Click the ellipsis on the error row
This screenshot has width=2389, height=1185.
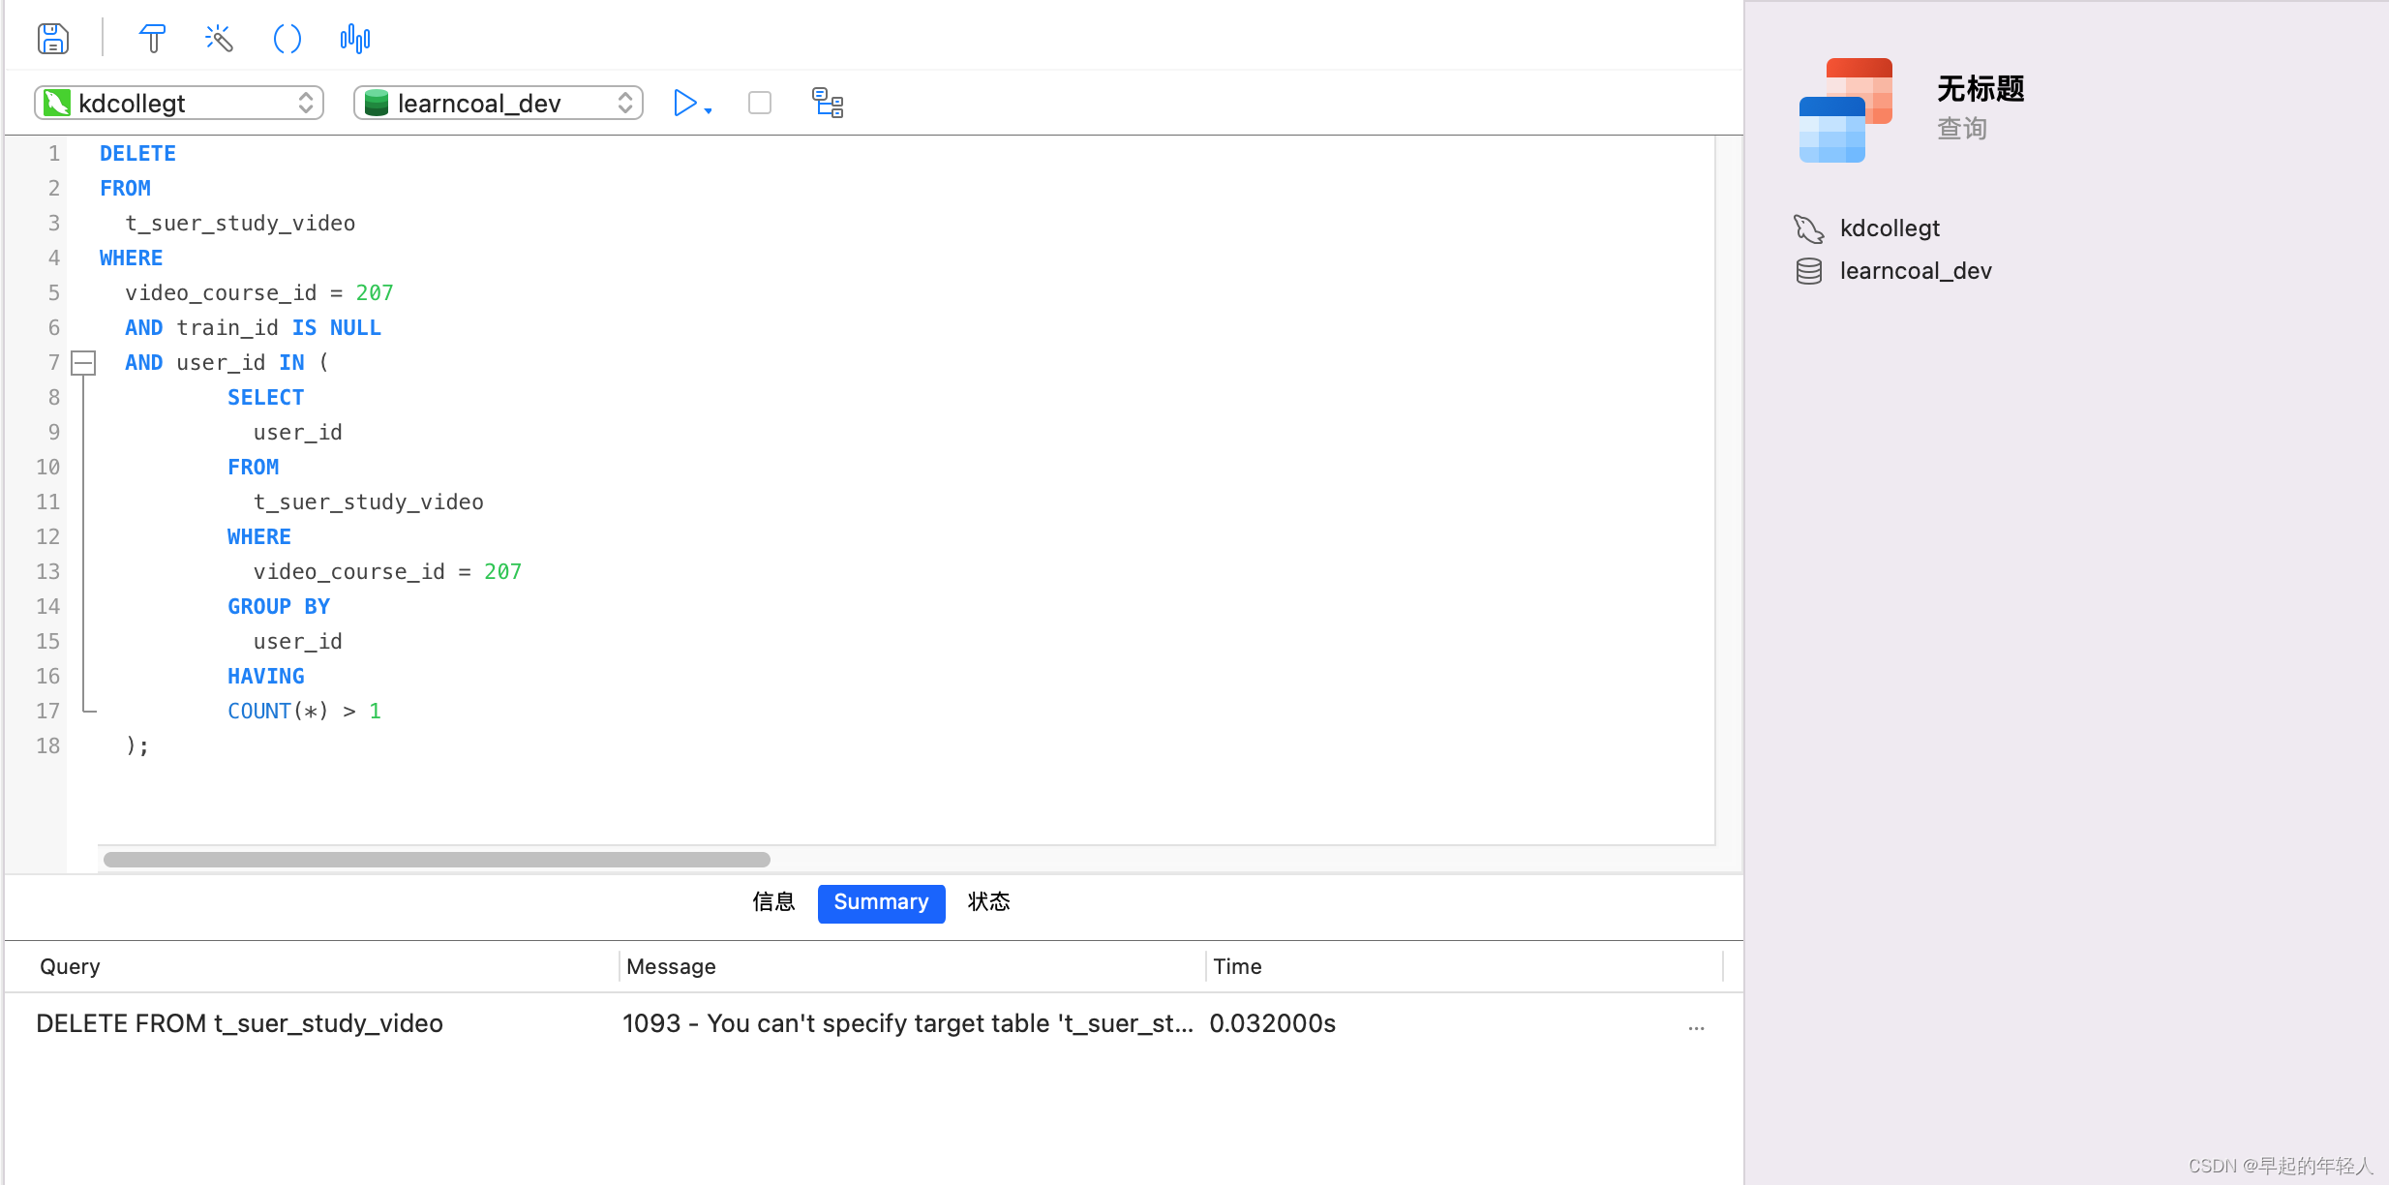[x=1696, y=1028]
